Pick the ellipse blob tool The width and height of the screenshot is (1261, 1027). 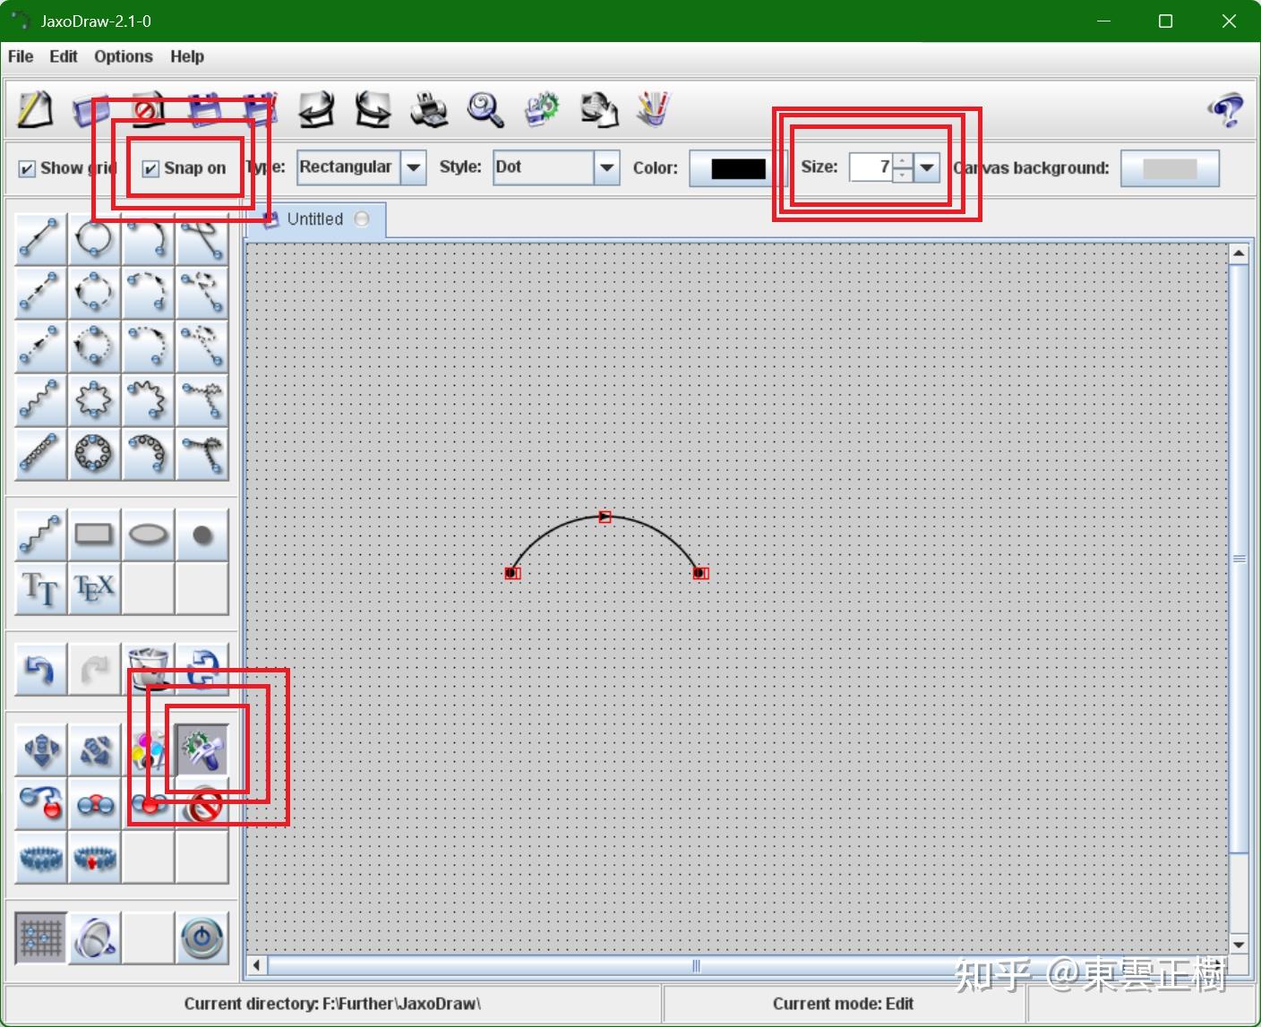tap(148, 535)
